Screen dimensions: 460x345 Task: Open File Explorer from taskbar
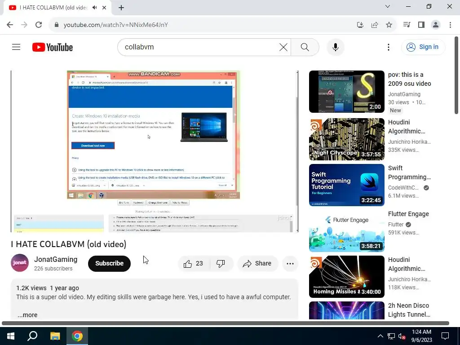[55, 336]
